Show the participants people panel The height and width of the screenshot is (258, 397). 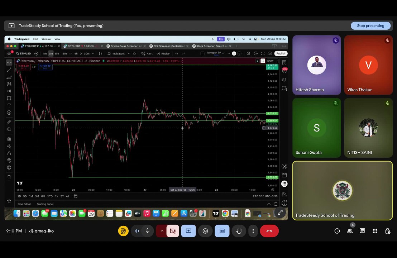point(350,231)
